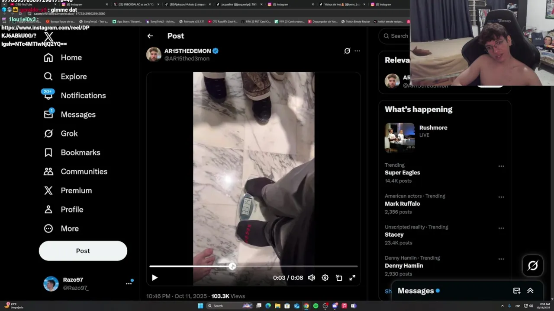Open Rushmore live event title

433,128
